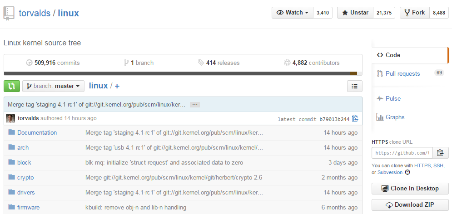Open the Watch dropdown button
This screenshot has width=452, height=214.
(x=292, y=13)
